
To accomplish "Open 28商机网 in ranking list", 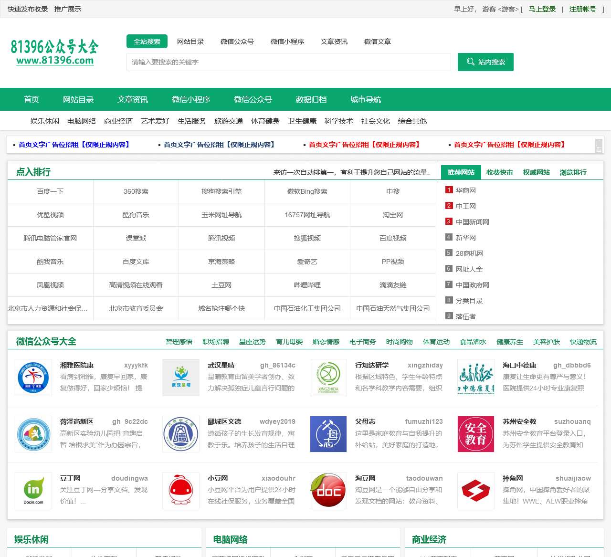I will coord(470,253).
